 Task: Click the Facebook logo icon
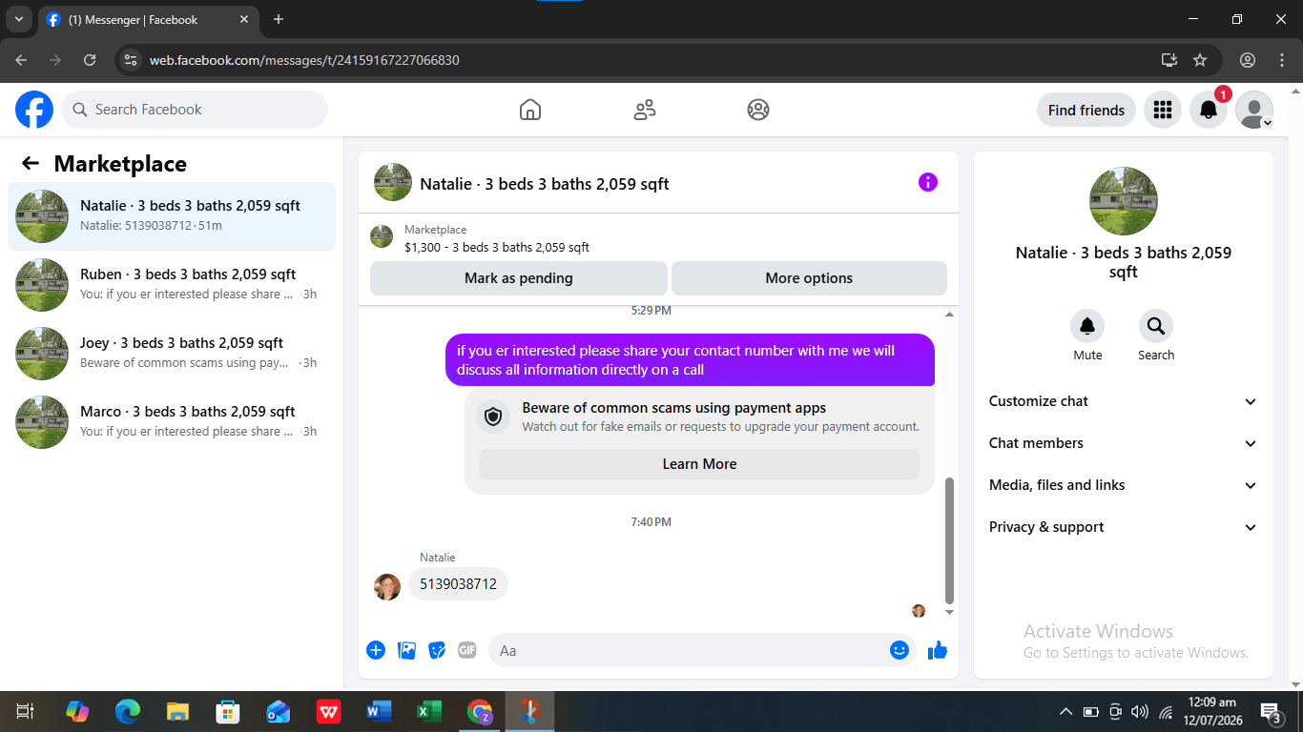34,110
